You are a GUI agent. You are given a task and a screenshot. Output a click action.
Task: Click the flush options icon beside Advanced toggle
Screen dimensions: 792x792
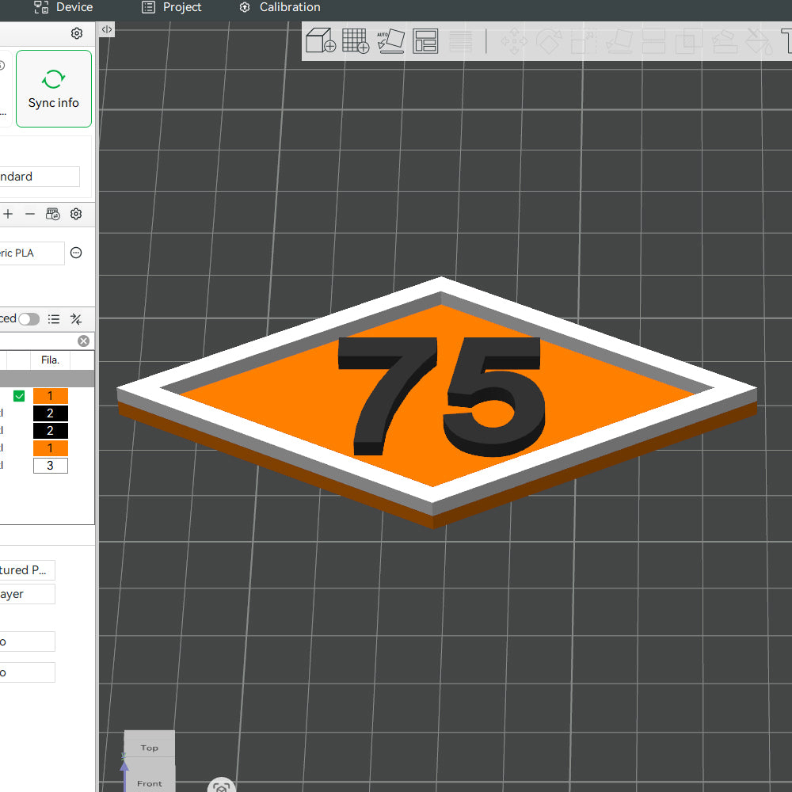pyautogui.click(x=76, y=318)
